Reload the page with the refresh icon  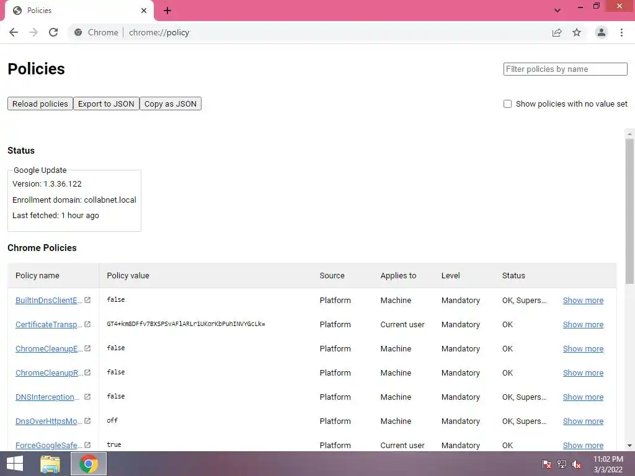(53, 32)
